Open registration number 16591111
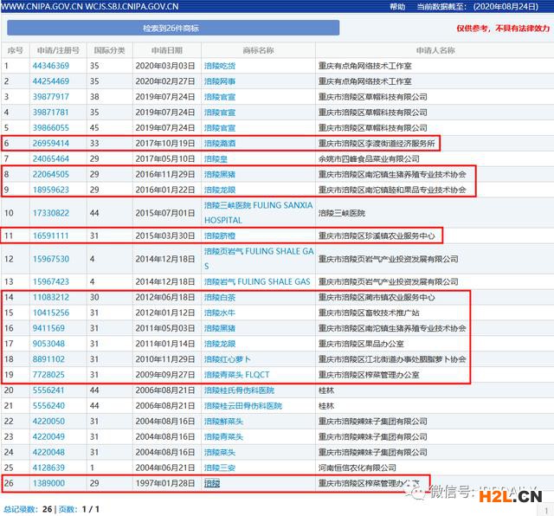 51,235
